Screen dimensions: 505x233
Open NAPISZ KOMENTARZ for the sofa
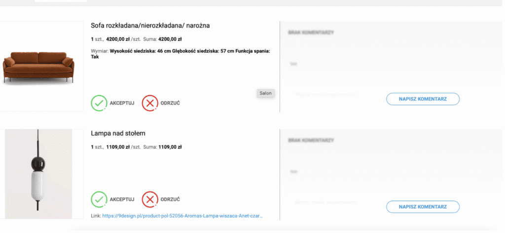423,99
